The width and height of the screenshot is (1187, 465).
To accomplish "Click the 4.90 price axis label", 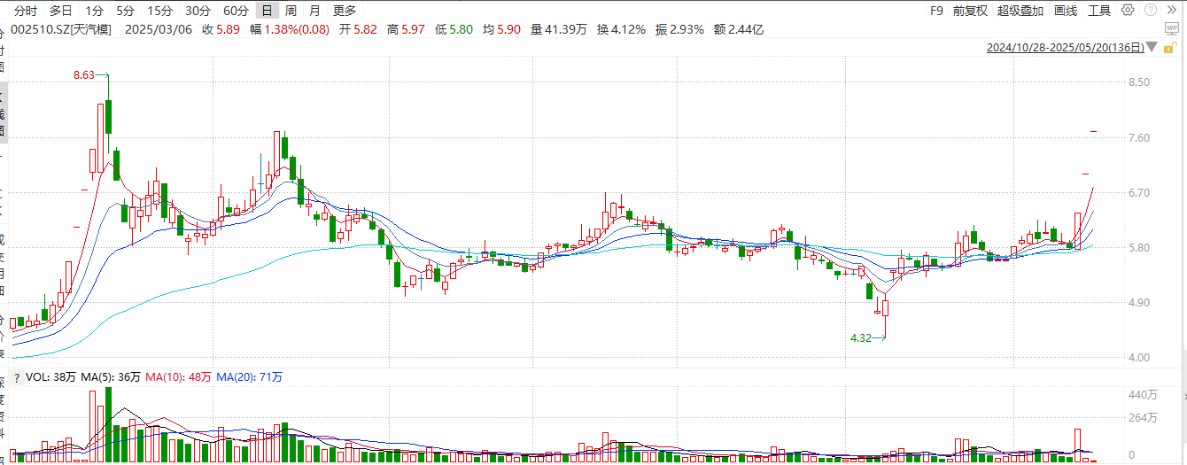I will (x=1137, y=302).
